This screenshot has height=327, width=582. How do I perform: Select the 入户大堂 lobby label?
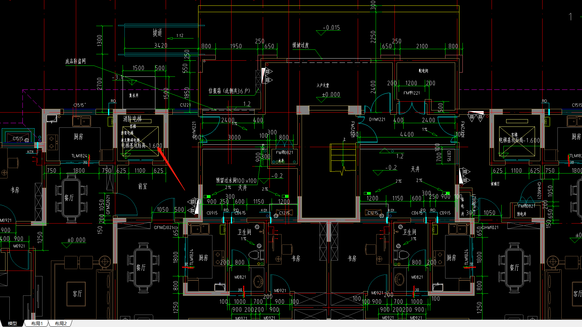coord(323,85)
